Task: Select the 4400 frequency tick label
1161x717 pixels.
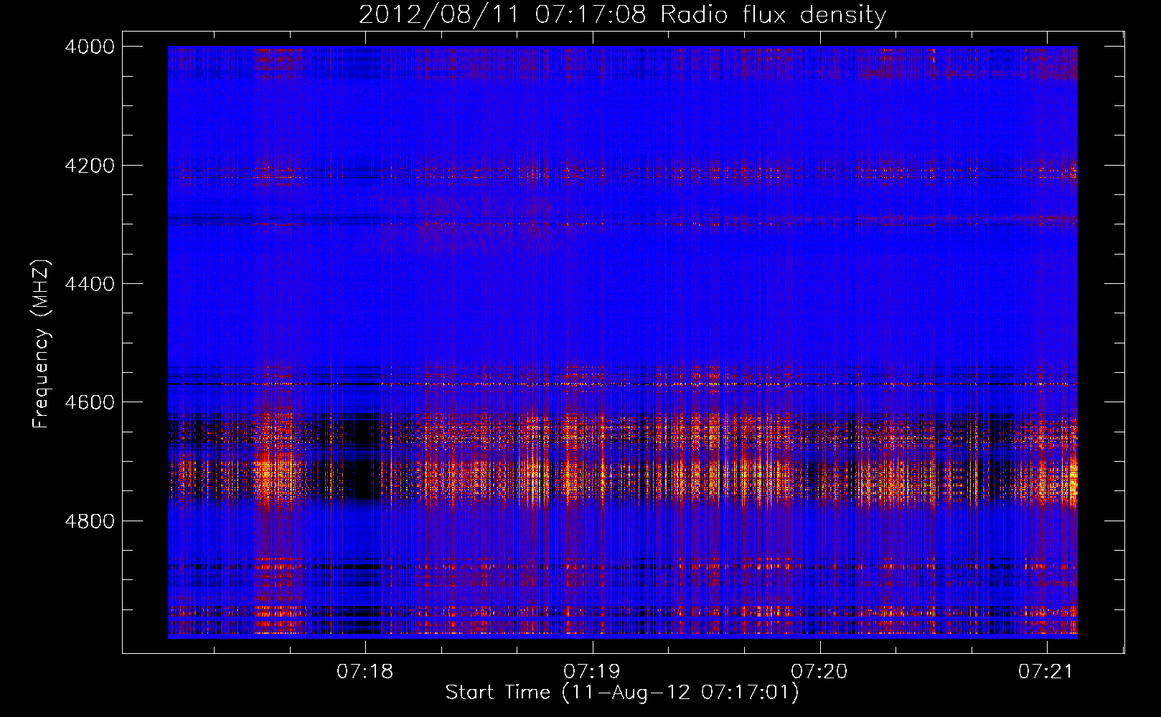Action: (90, 284)
